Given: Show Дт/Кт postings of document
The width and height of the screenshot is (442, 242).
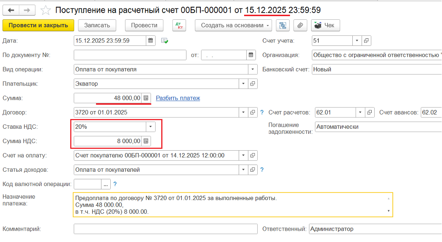Looking at the screenshot, I should (x=179, y=25).
